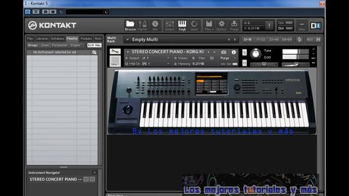Adjust the instrument pan slider
This screenshot has height=196, width=349.
point(264,64)
